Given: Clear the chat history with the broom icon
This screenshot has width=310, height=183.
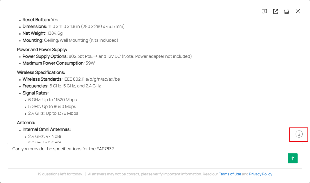Looking at the screenshot, I should coord(287,11).
